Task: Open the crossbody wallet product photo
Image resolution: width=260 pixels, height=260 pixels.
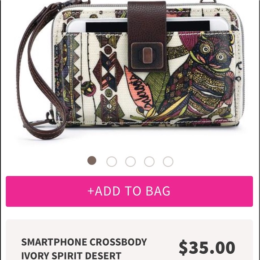Action: [130, 69]
